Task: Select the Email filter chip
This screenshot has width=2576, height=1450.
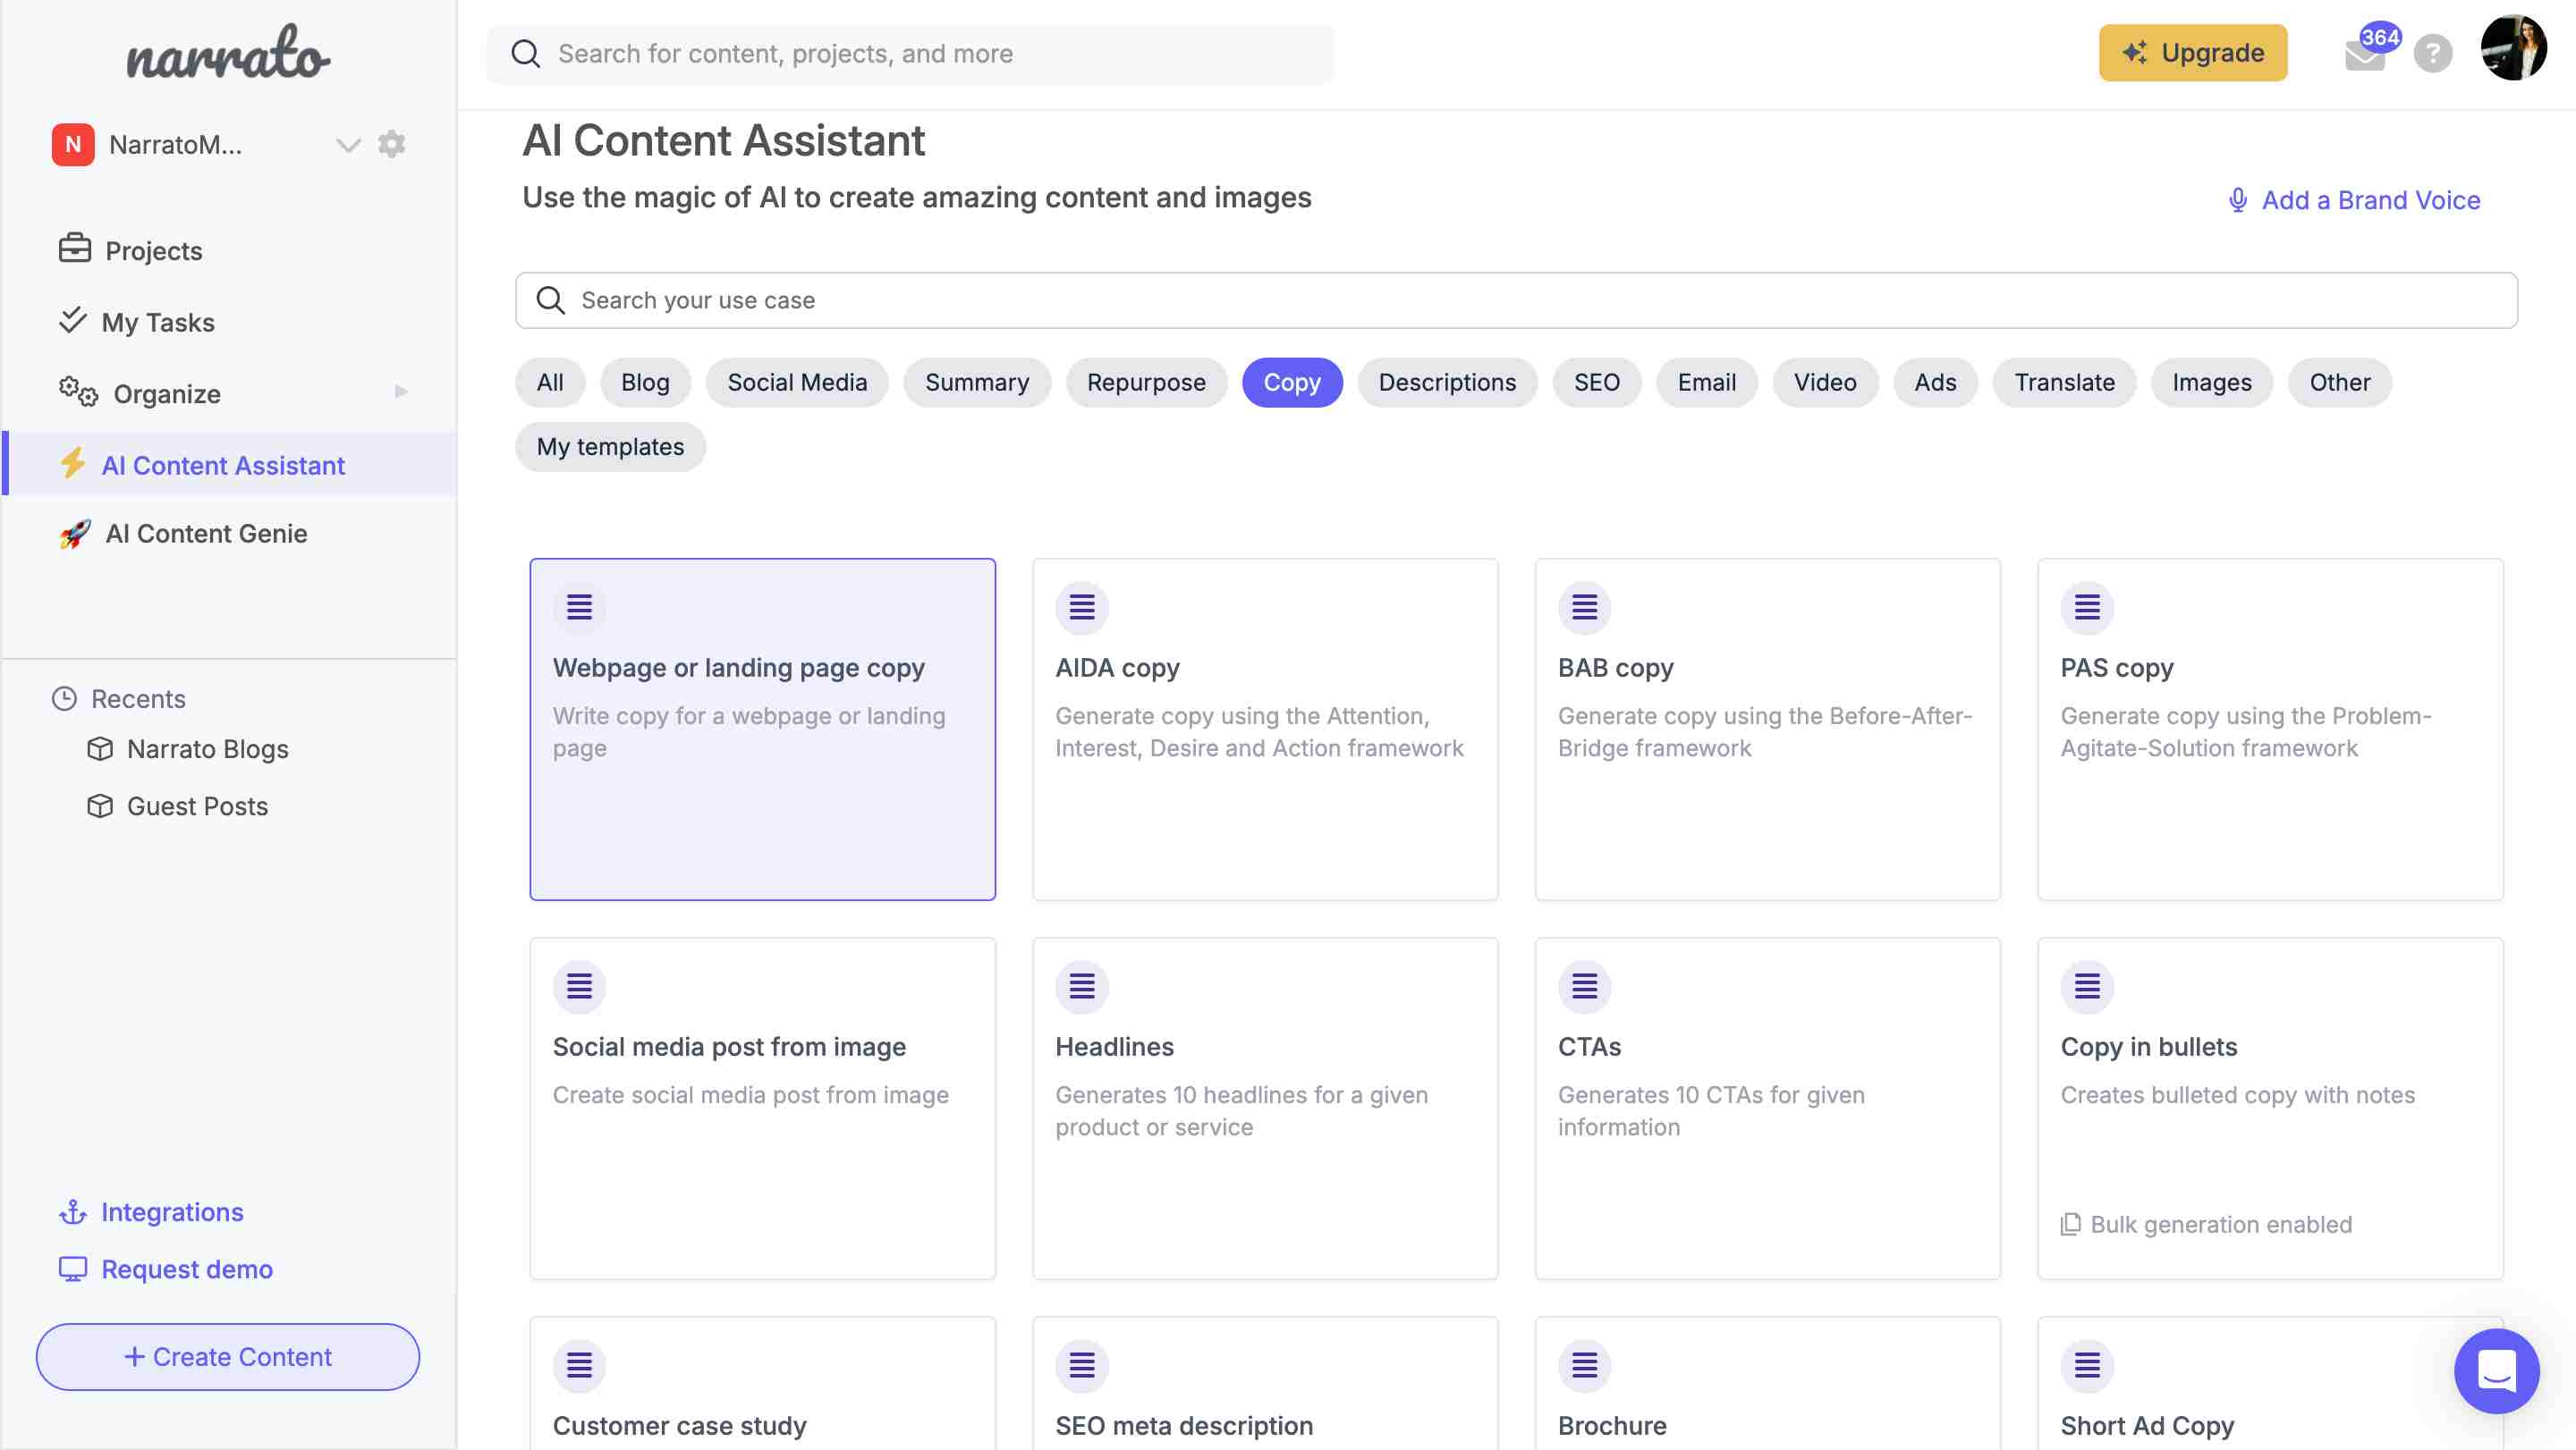Action: (1707, 383)
